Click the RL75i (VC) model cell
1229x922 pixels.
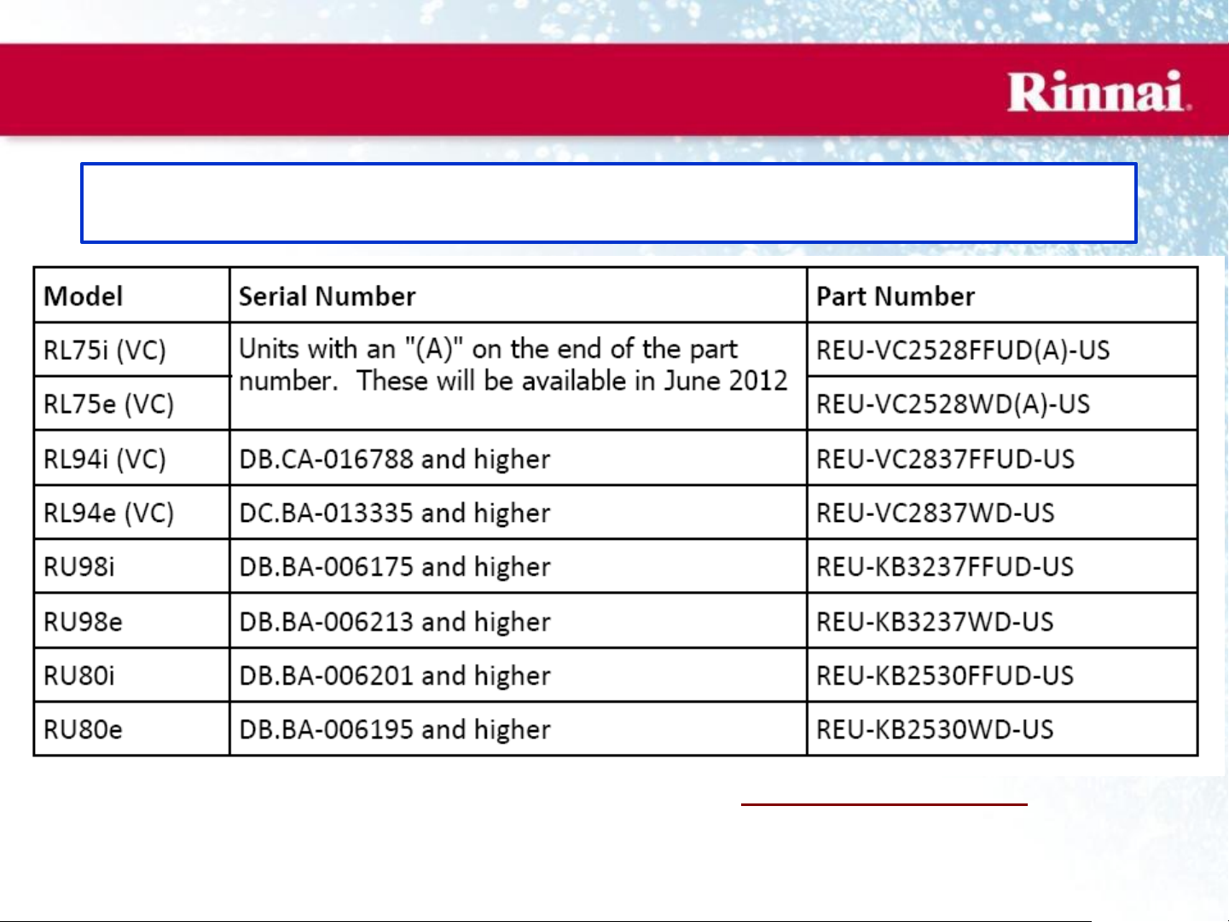pyautogui.click(x=105, y=350)
